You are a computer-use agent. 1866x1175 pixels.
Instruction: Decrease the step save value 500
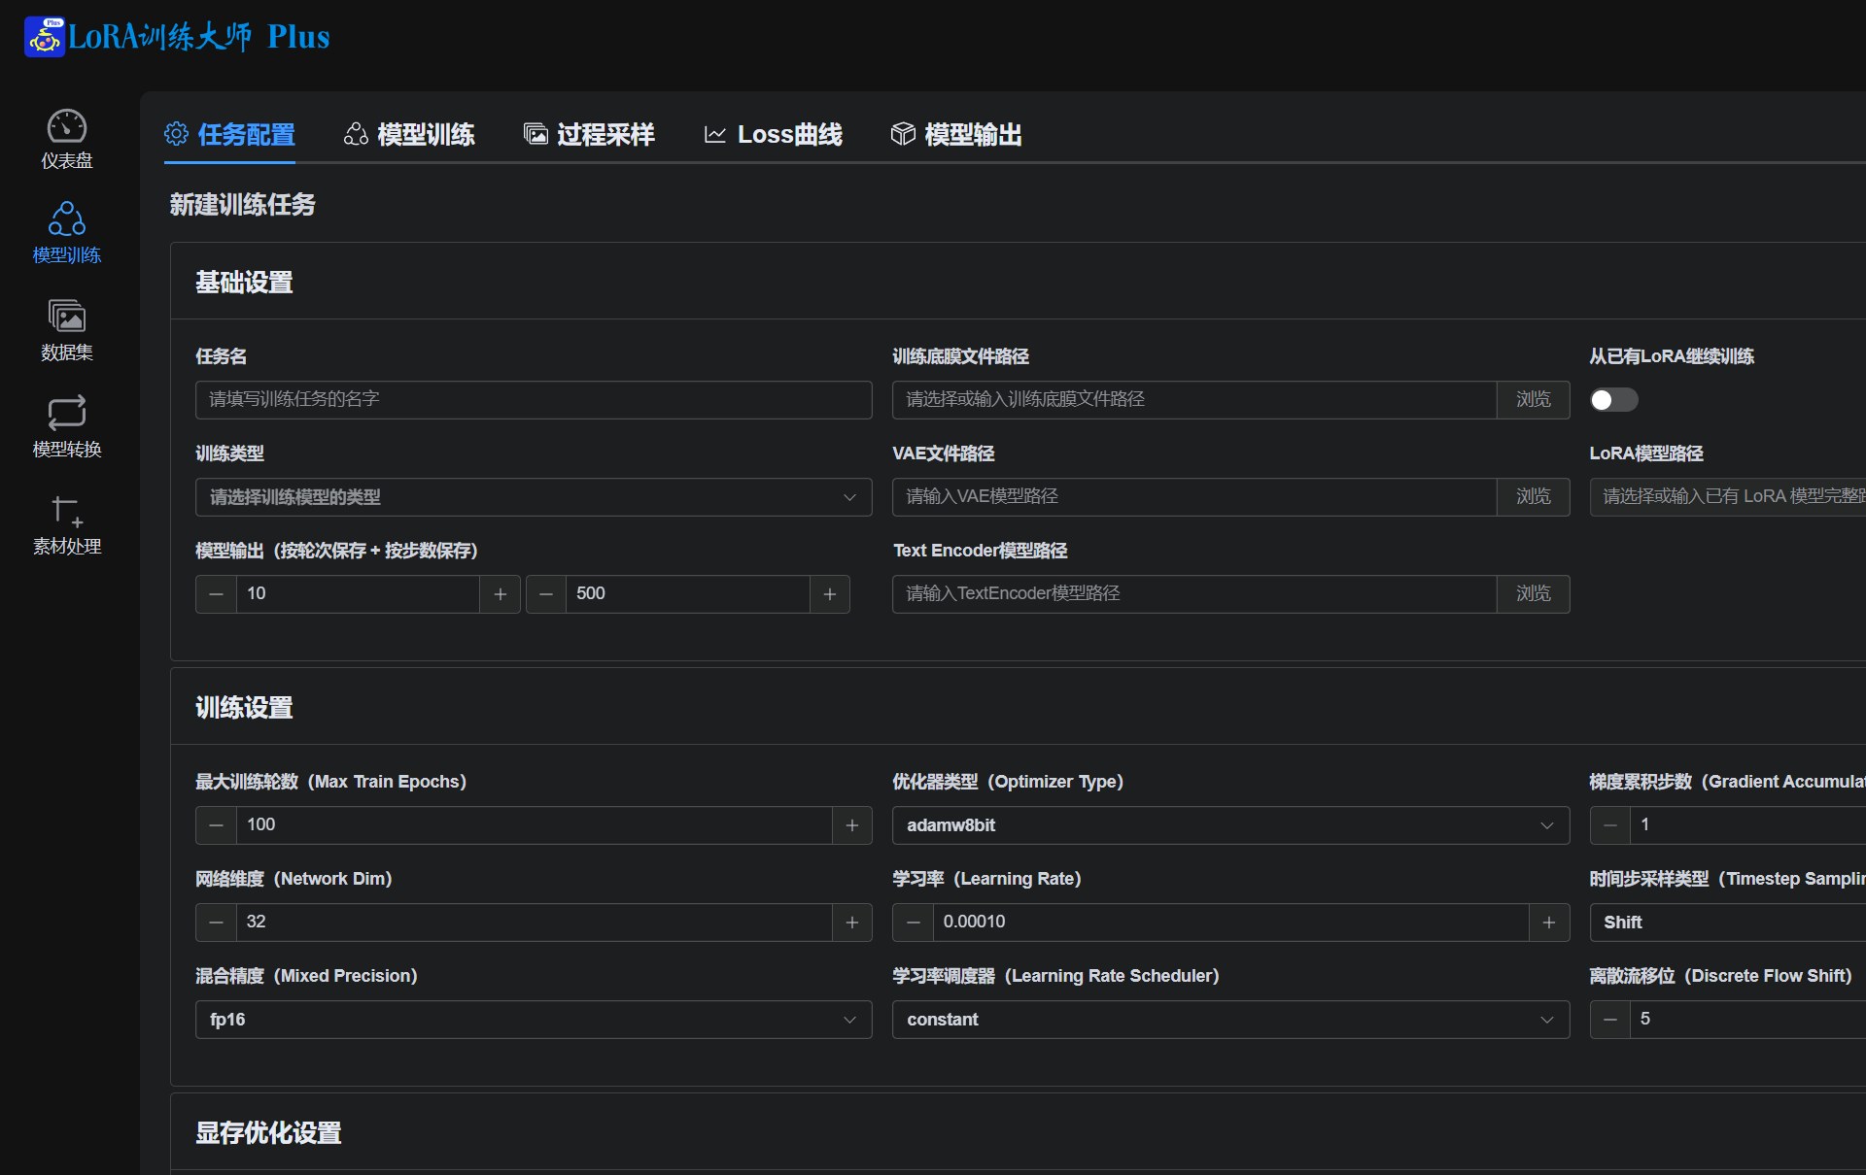pos(546,594)
